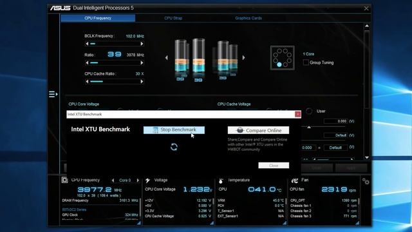Click the VRM temperature row
The height and width of the screenshot is (232, 412).
[x=250, y=200]
